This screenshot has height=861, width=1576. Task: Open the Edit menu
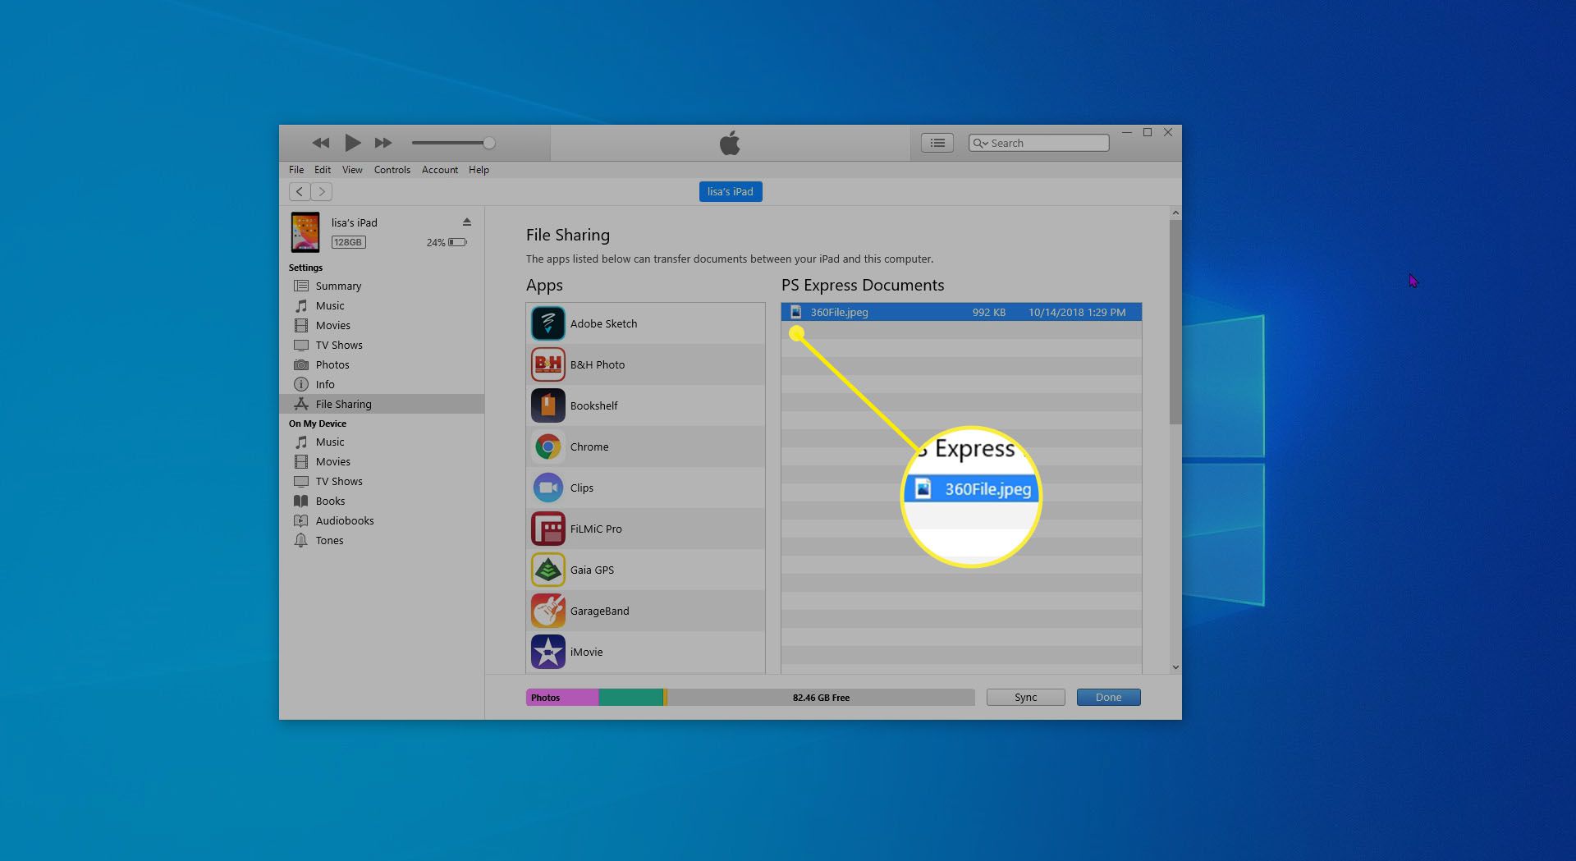(x=323, y=170)
